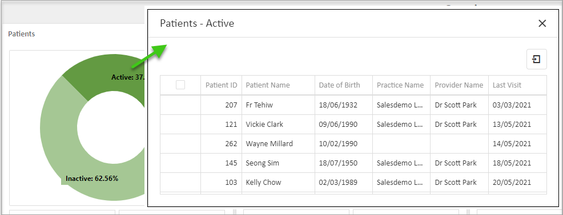
Task: Close the Patients - Active dialog
Action: coord(542,24)
